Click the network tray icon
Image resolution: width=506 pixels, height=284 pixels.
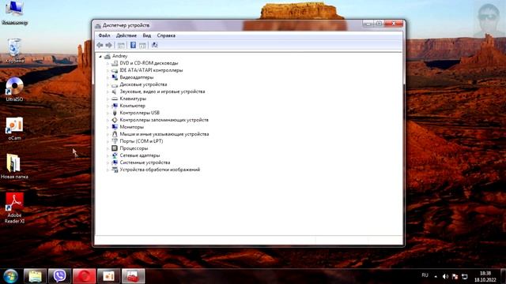click(465, 277)
